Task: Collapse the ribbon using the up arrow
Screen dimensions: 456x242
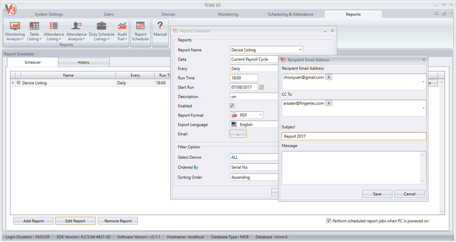Action: (x=437, y=14)
